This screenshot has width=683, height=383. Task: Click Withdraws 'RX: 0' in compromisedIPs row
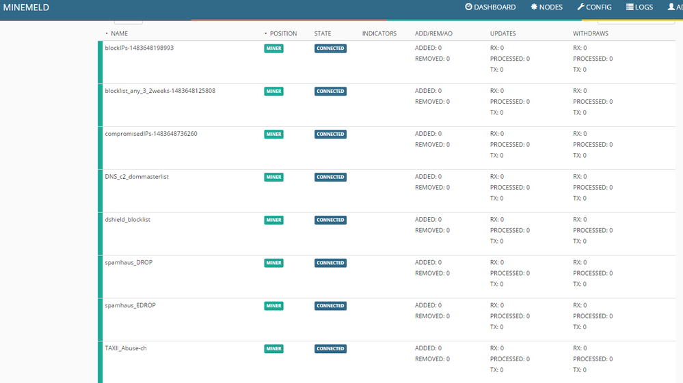(580, 134)
